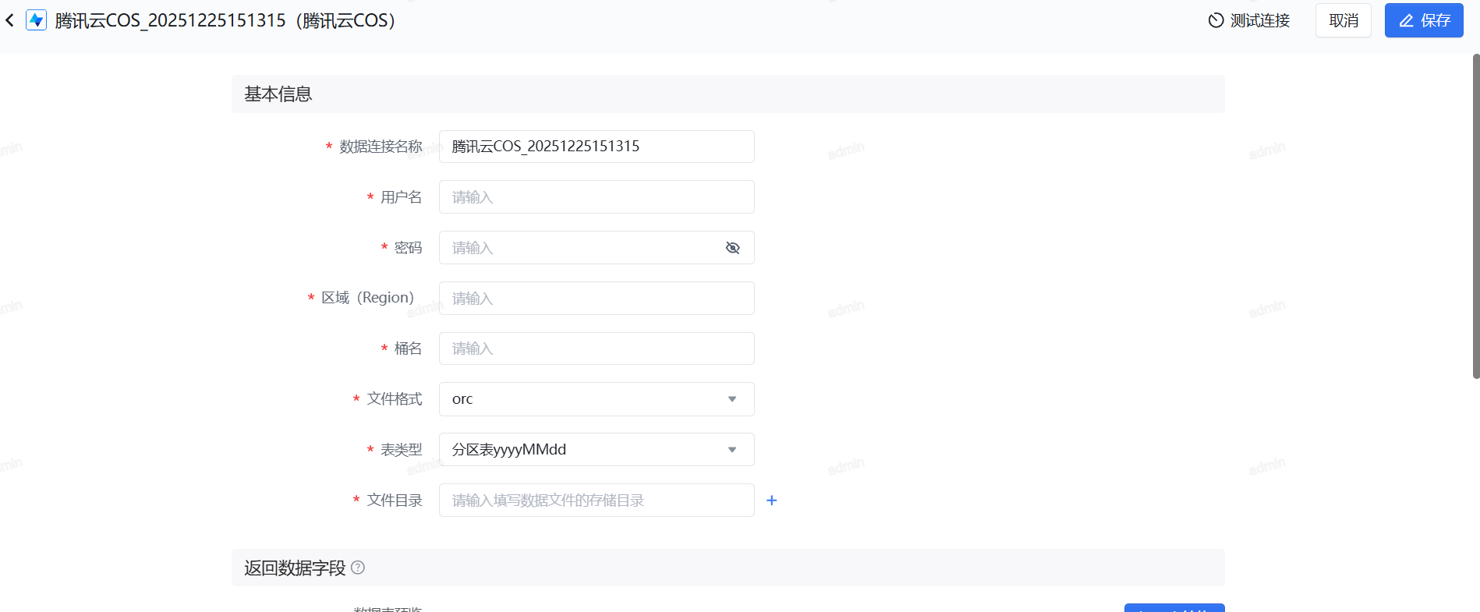
Task: Click the 用户名 input field
Action: [x=596, y=197]
